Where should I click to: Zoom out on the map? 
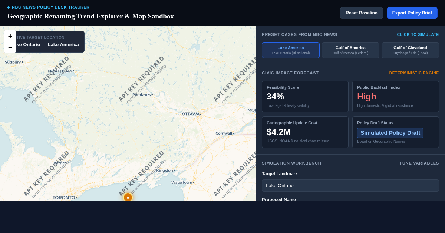pos(10,47)
